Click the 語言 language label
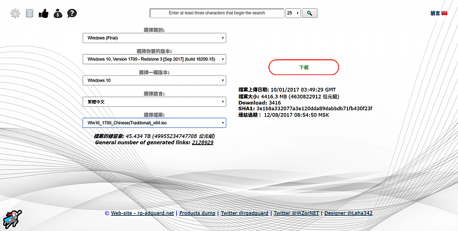Image resolution: width=458 pixels, height=231 pixels. (435, 13)
